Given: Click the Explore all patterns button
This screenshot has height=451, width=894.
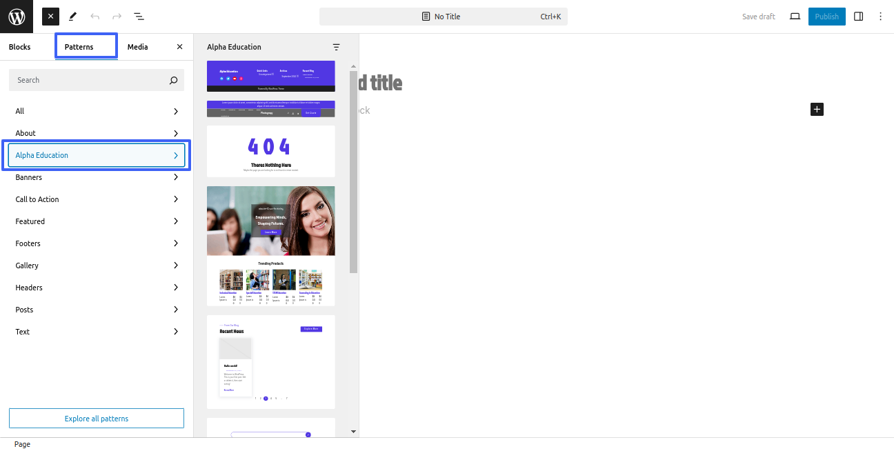Looking at the screenshot, I should 96,419.
